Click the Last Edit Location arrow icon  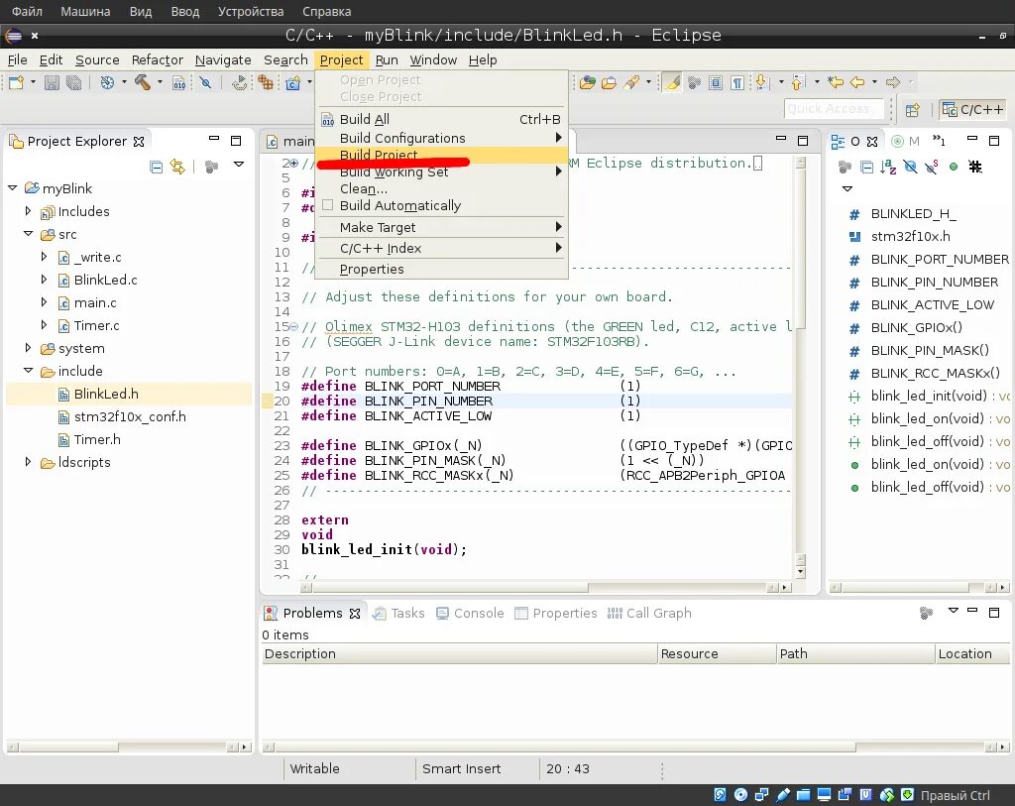pyautogui.click(x=836, y=82)
